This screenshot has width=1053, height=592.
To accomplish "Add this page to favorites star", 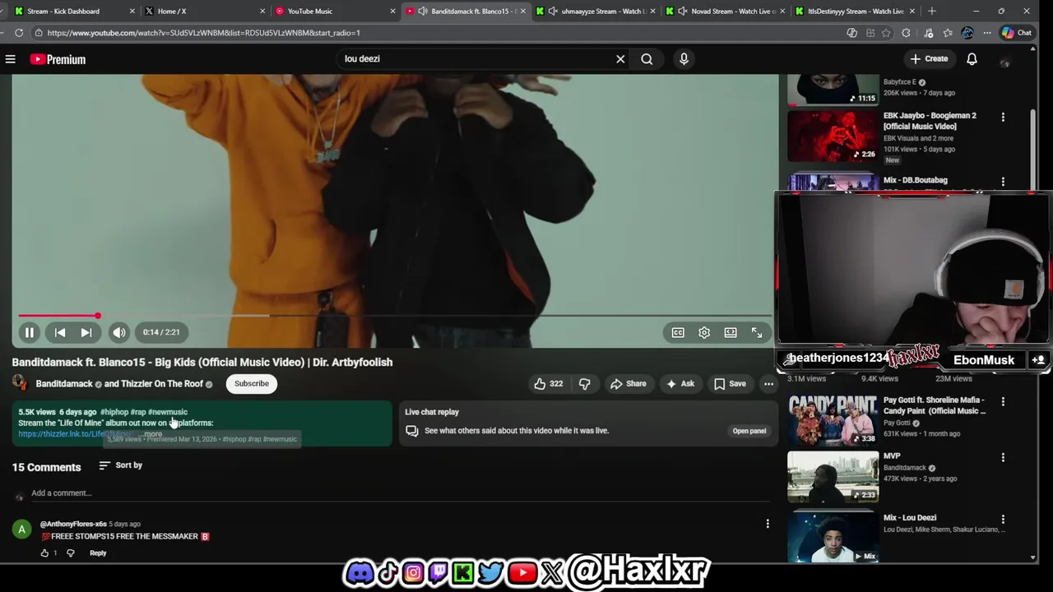I will [886, 33].
